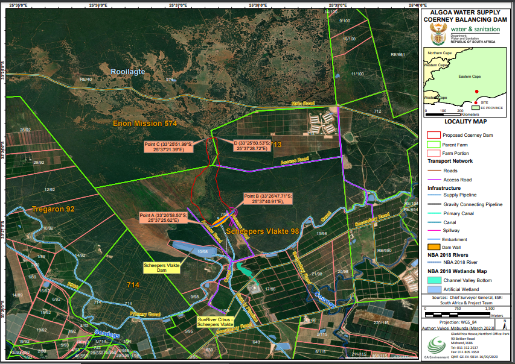Click the Kilometers scale bar in the inset map

point(443,114)
